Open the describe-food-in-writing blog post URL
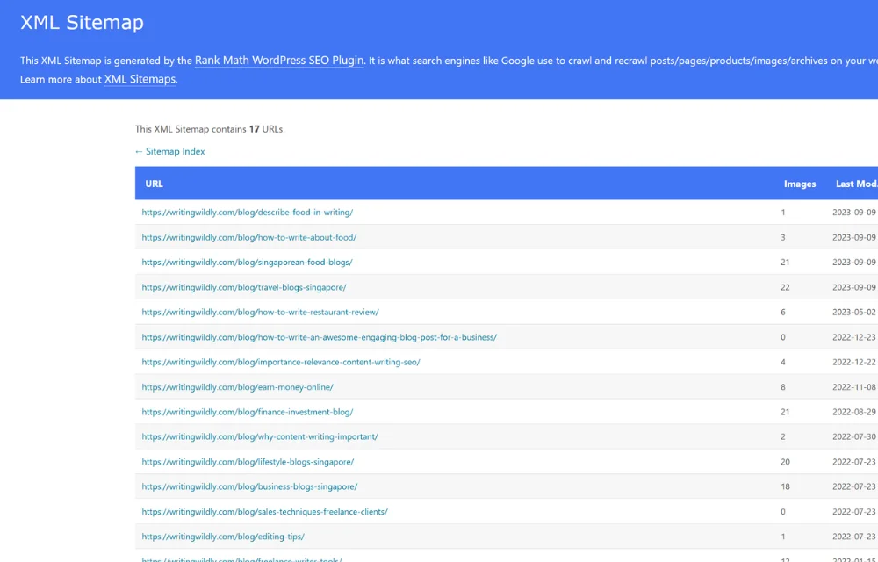878x562 pixels. (247, 213)
